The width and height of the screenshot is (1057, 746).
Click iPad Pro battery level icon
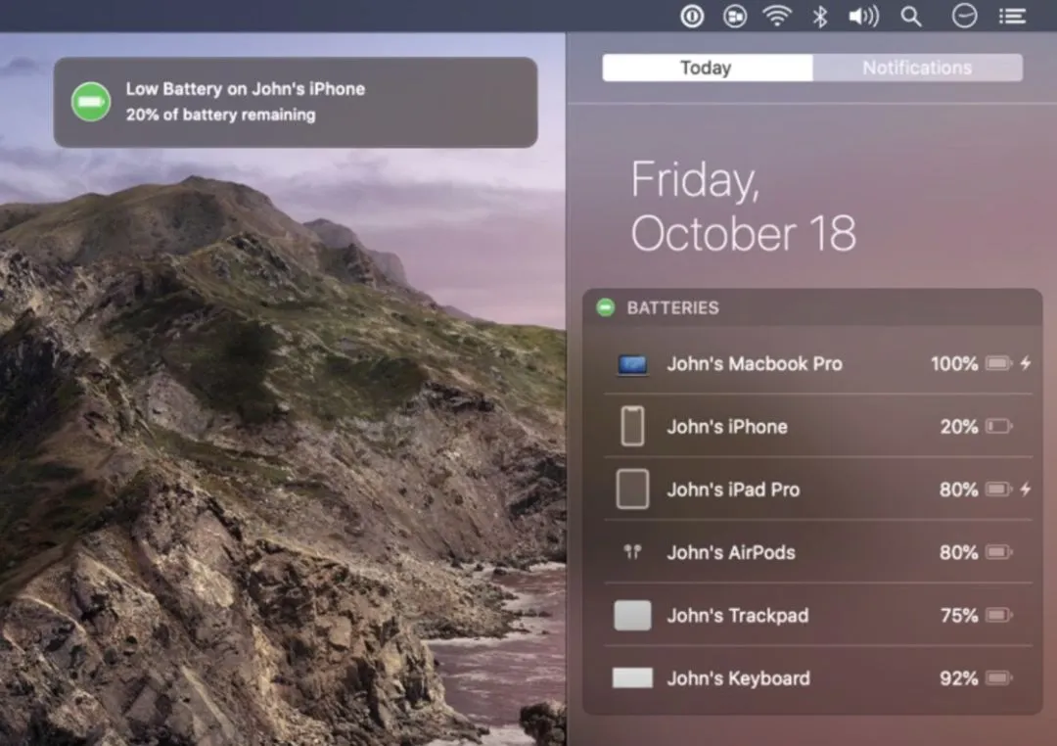point(998,490)
